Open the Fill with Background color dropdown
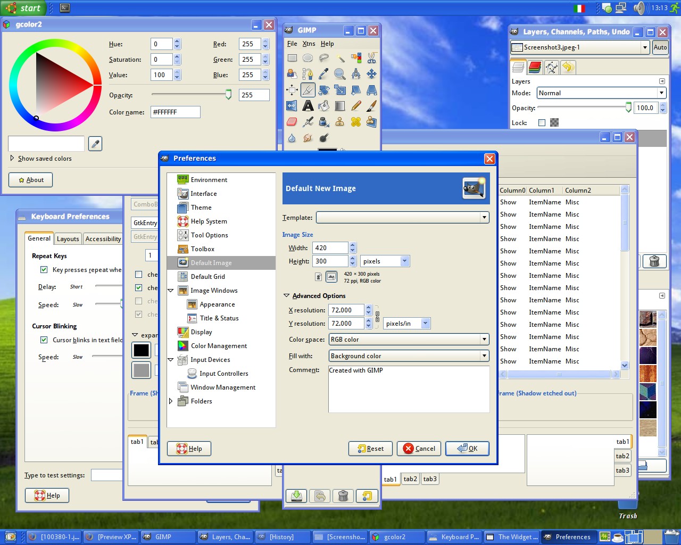Image resolution: width=681 pixels, height=545 pixels. click(x=409, y=356)
